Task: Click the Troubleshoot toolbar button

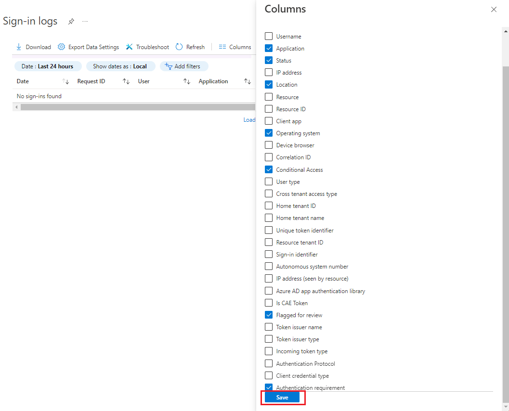Action: click(147, 47)
